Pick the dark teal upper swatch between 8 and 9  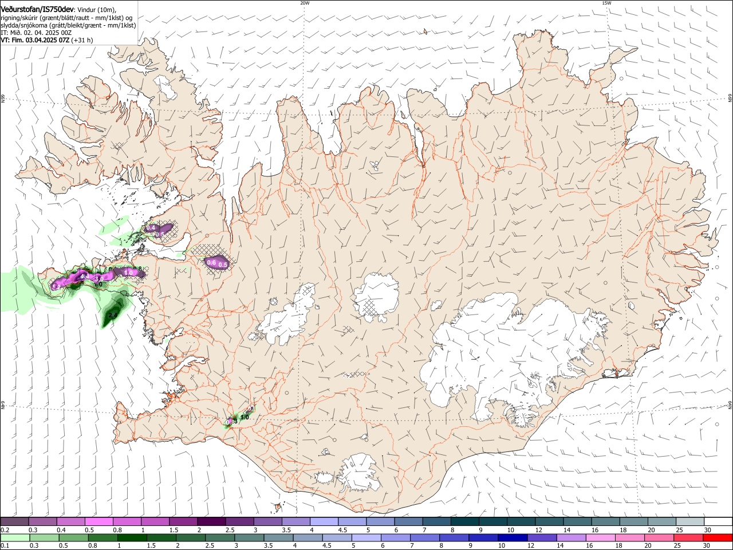(464, 522)
